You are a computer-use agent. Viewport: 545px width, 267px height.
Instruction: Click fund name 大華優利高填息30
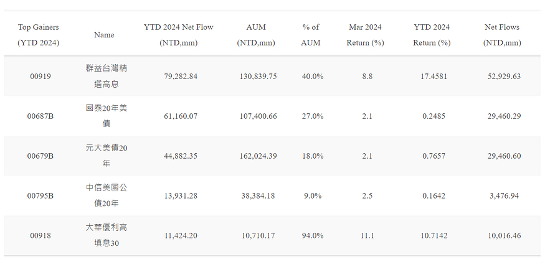pos(107,235)
